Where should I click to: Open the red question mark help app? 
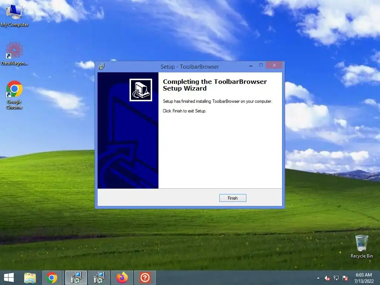pyautogui.click(x=145, y=278)
